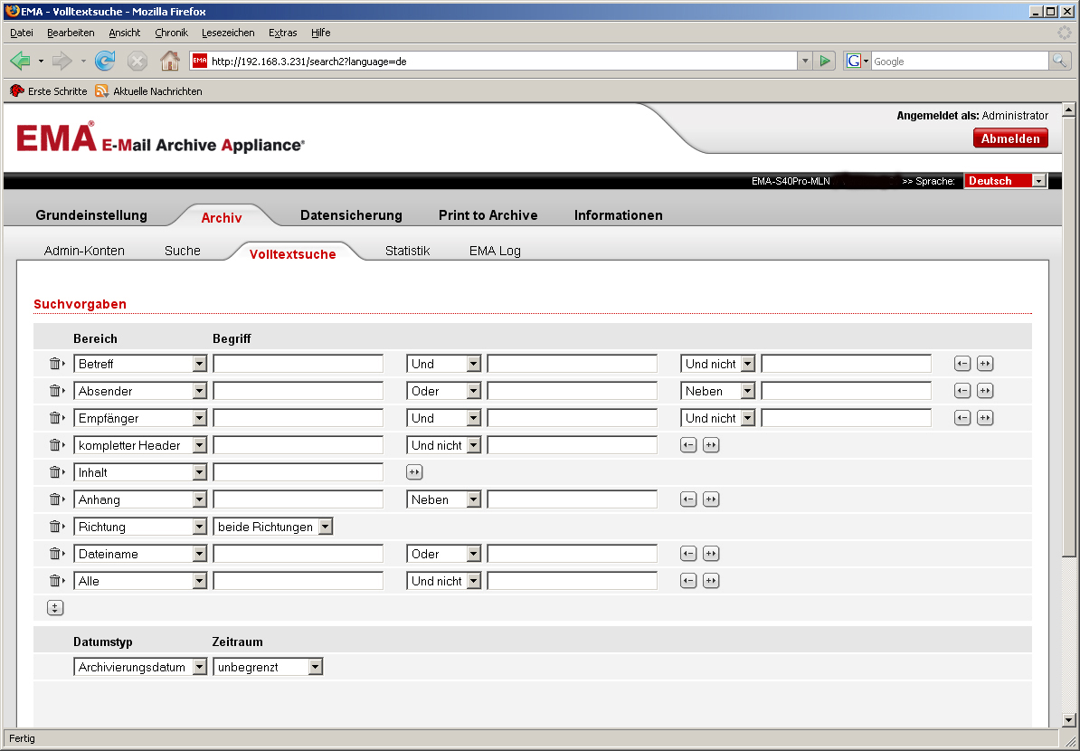Screen dimensions: 1080x751
Task: Remove the Alle search row
Action: (55, 582)
